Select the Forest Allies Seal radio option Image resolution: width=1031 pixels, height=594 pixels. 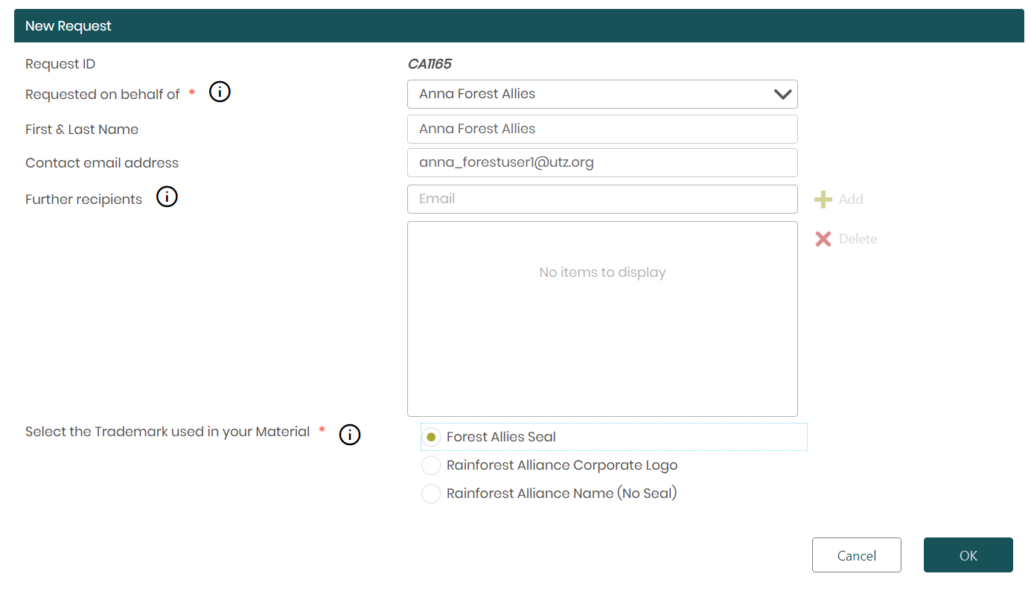point(431,437)
